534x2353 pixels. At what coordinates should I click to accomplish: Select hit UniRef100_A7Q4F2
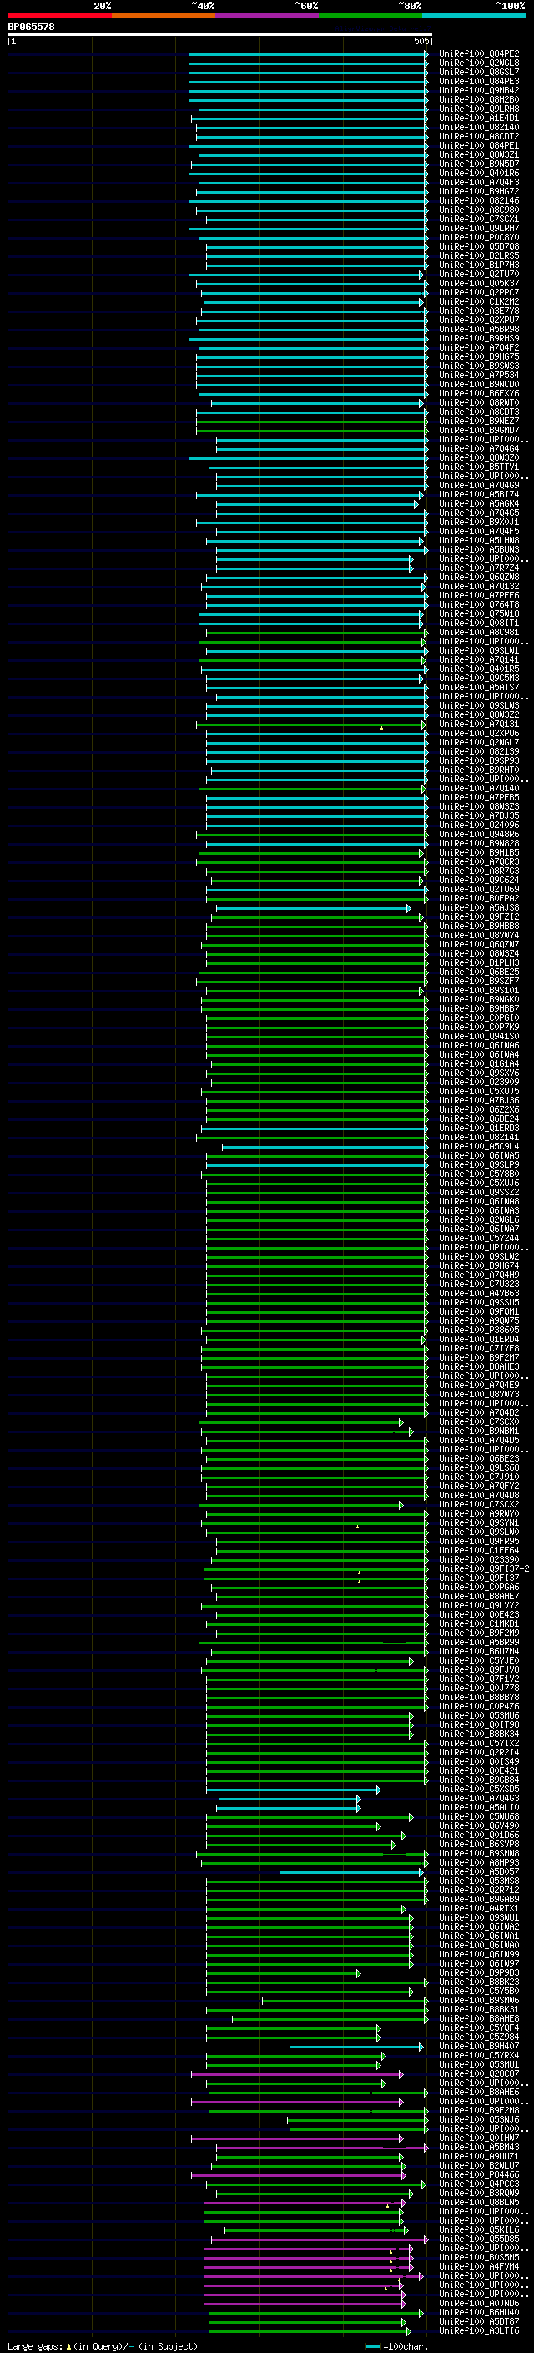(x=478, y=347)
